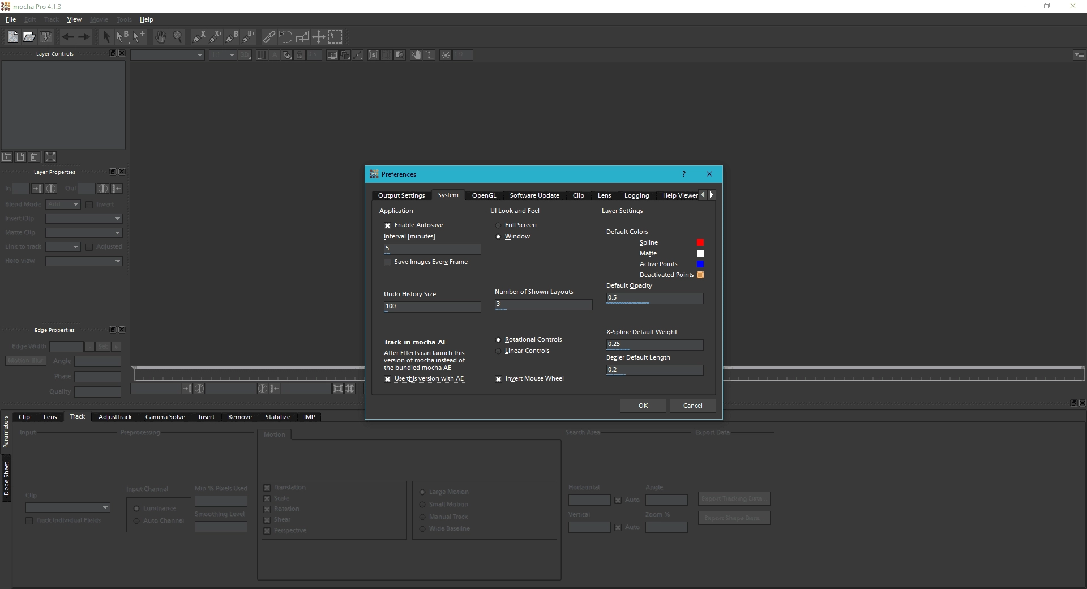
Task: Switch to Logging tab
Action: pyautogui.click(x=636, y=195)
